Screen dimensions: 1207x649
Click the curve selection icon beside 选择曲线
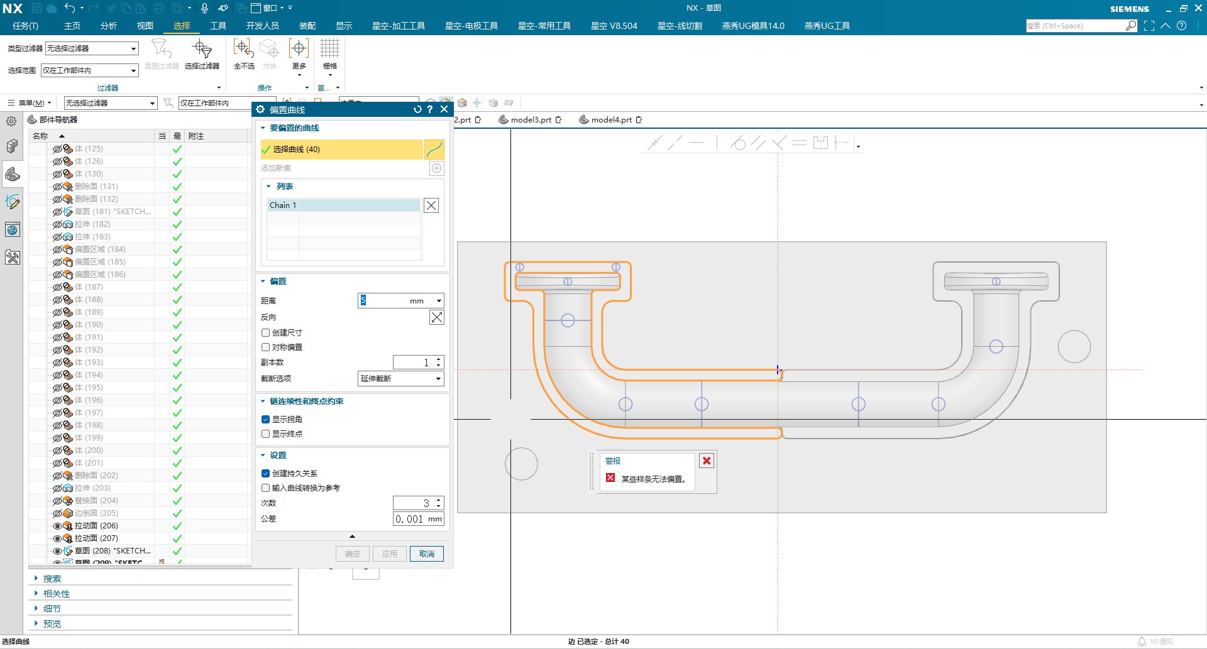pyautogui.click(x=434, y=149)
